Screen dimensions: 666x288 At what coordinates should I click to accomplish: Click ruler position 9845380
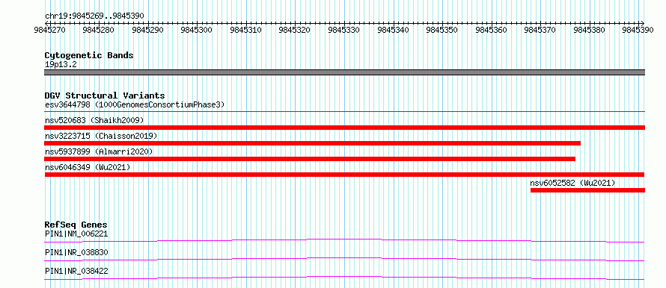[x=590, y=30]
